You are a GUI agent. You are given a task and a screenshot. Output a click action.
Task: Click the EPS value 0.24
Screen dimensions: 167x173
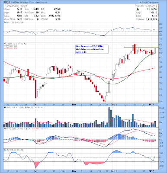click(x=58, y=13)
